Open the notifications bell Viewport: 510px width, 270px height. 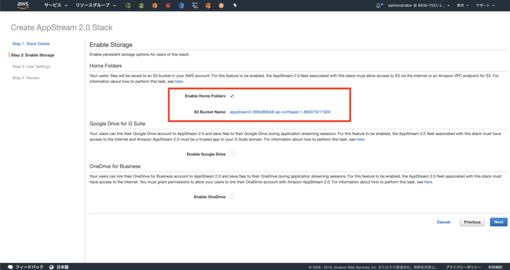[379, 6]
